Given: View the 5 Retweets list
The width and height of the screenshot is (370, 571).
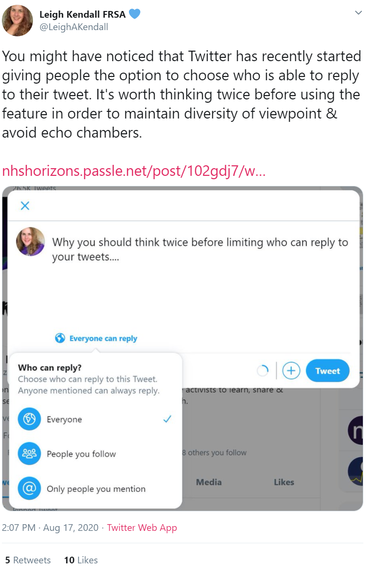Looking at the screenshot, I should tap(28, 560).
